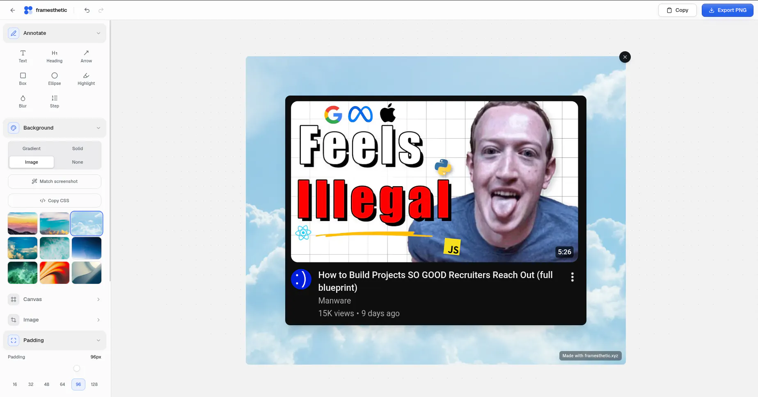Set padding preset to 48

tap(47, 384)
